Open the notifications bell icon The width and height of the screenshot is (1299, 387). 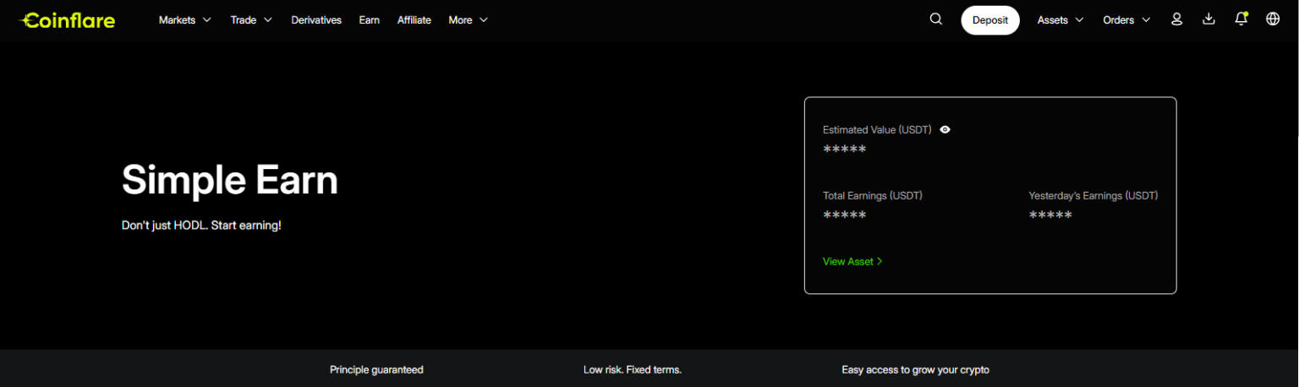pos(1241,19)
